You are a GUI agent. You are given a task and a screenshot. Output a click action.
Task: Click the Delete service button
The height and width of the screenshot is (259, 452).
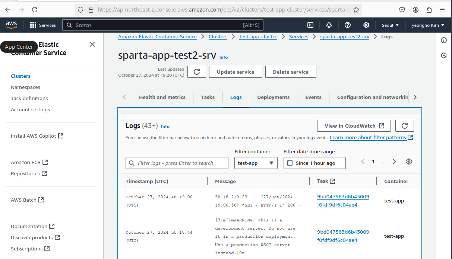click(x=291, y=72)
